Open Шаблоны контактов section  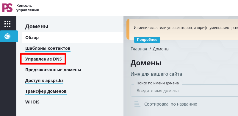point(48,48)
